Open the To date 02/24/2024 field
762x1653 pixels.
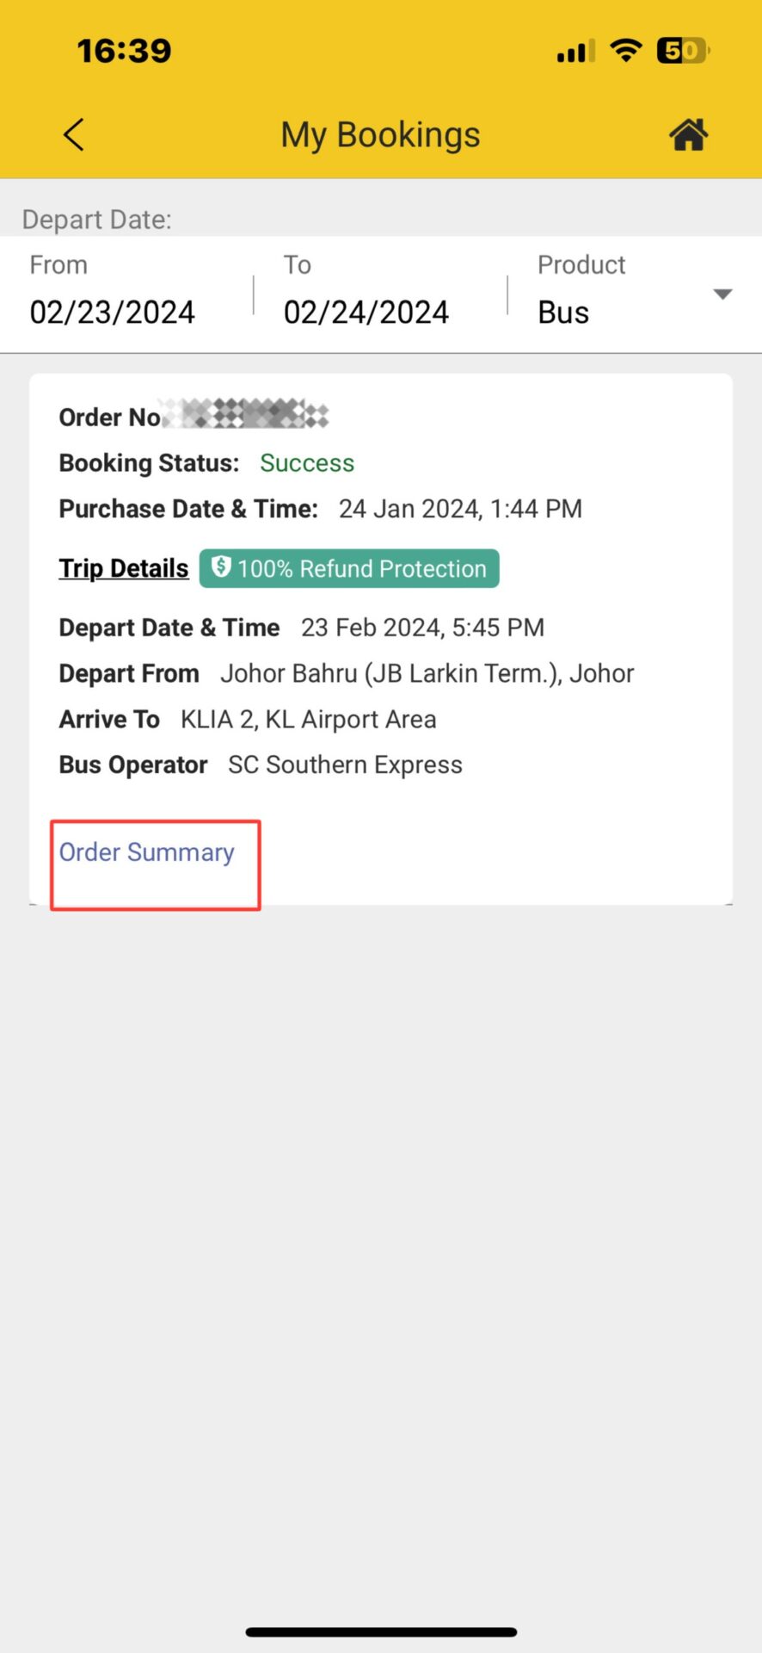point(366,312)
